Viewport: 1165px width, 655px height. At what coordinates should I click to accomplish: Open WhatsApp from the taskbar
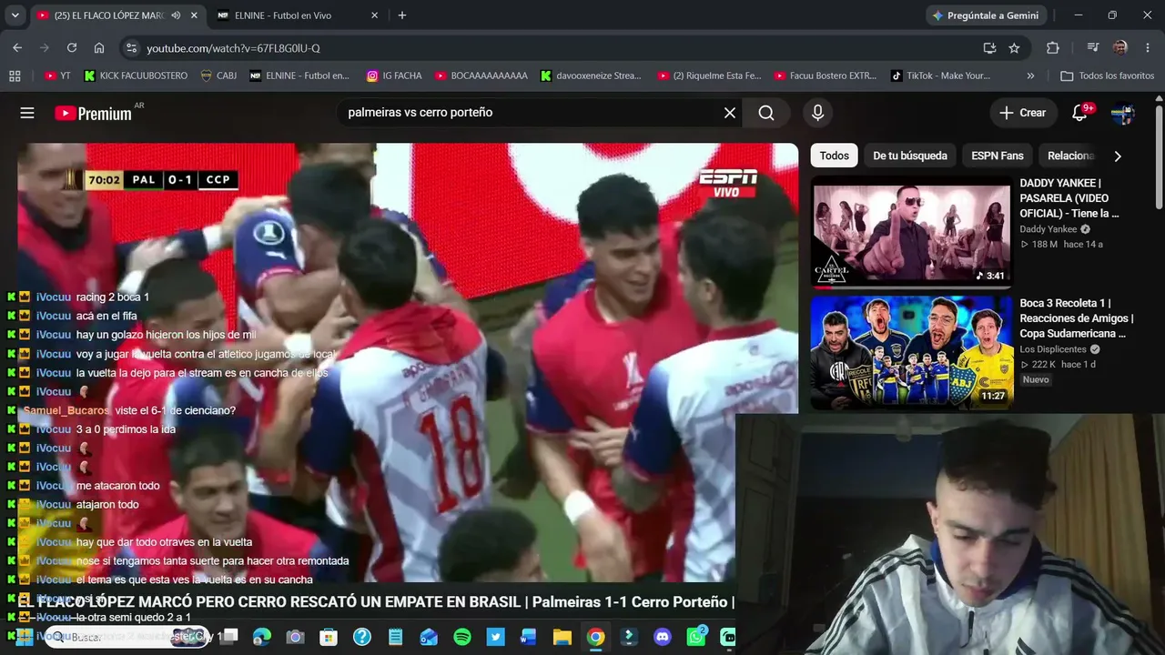696,637
